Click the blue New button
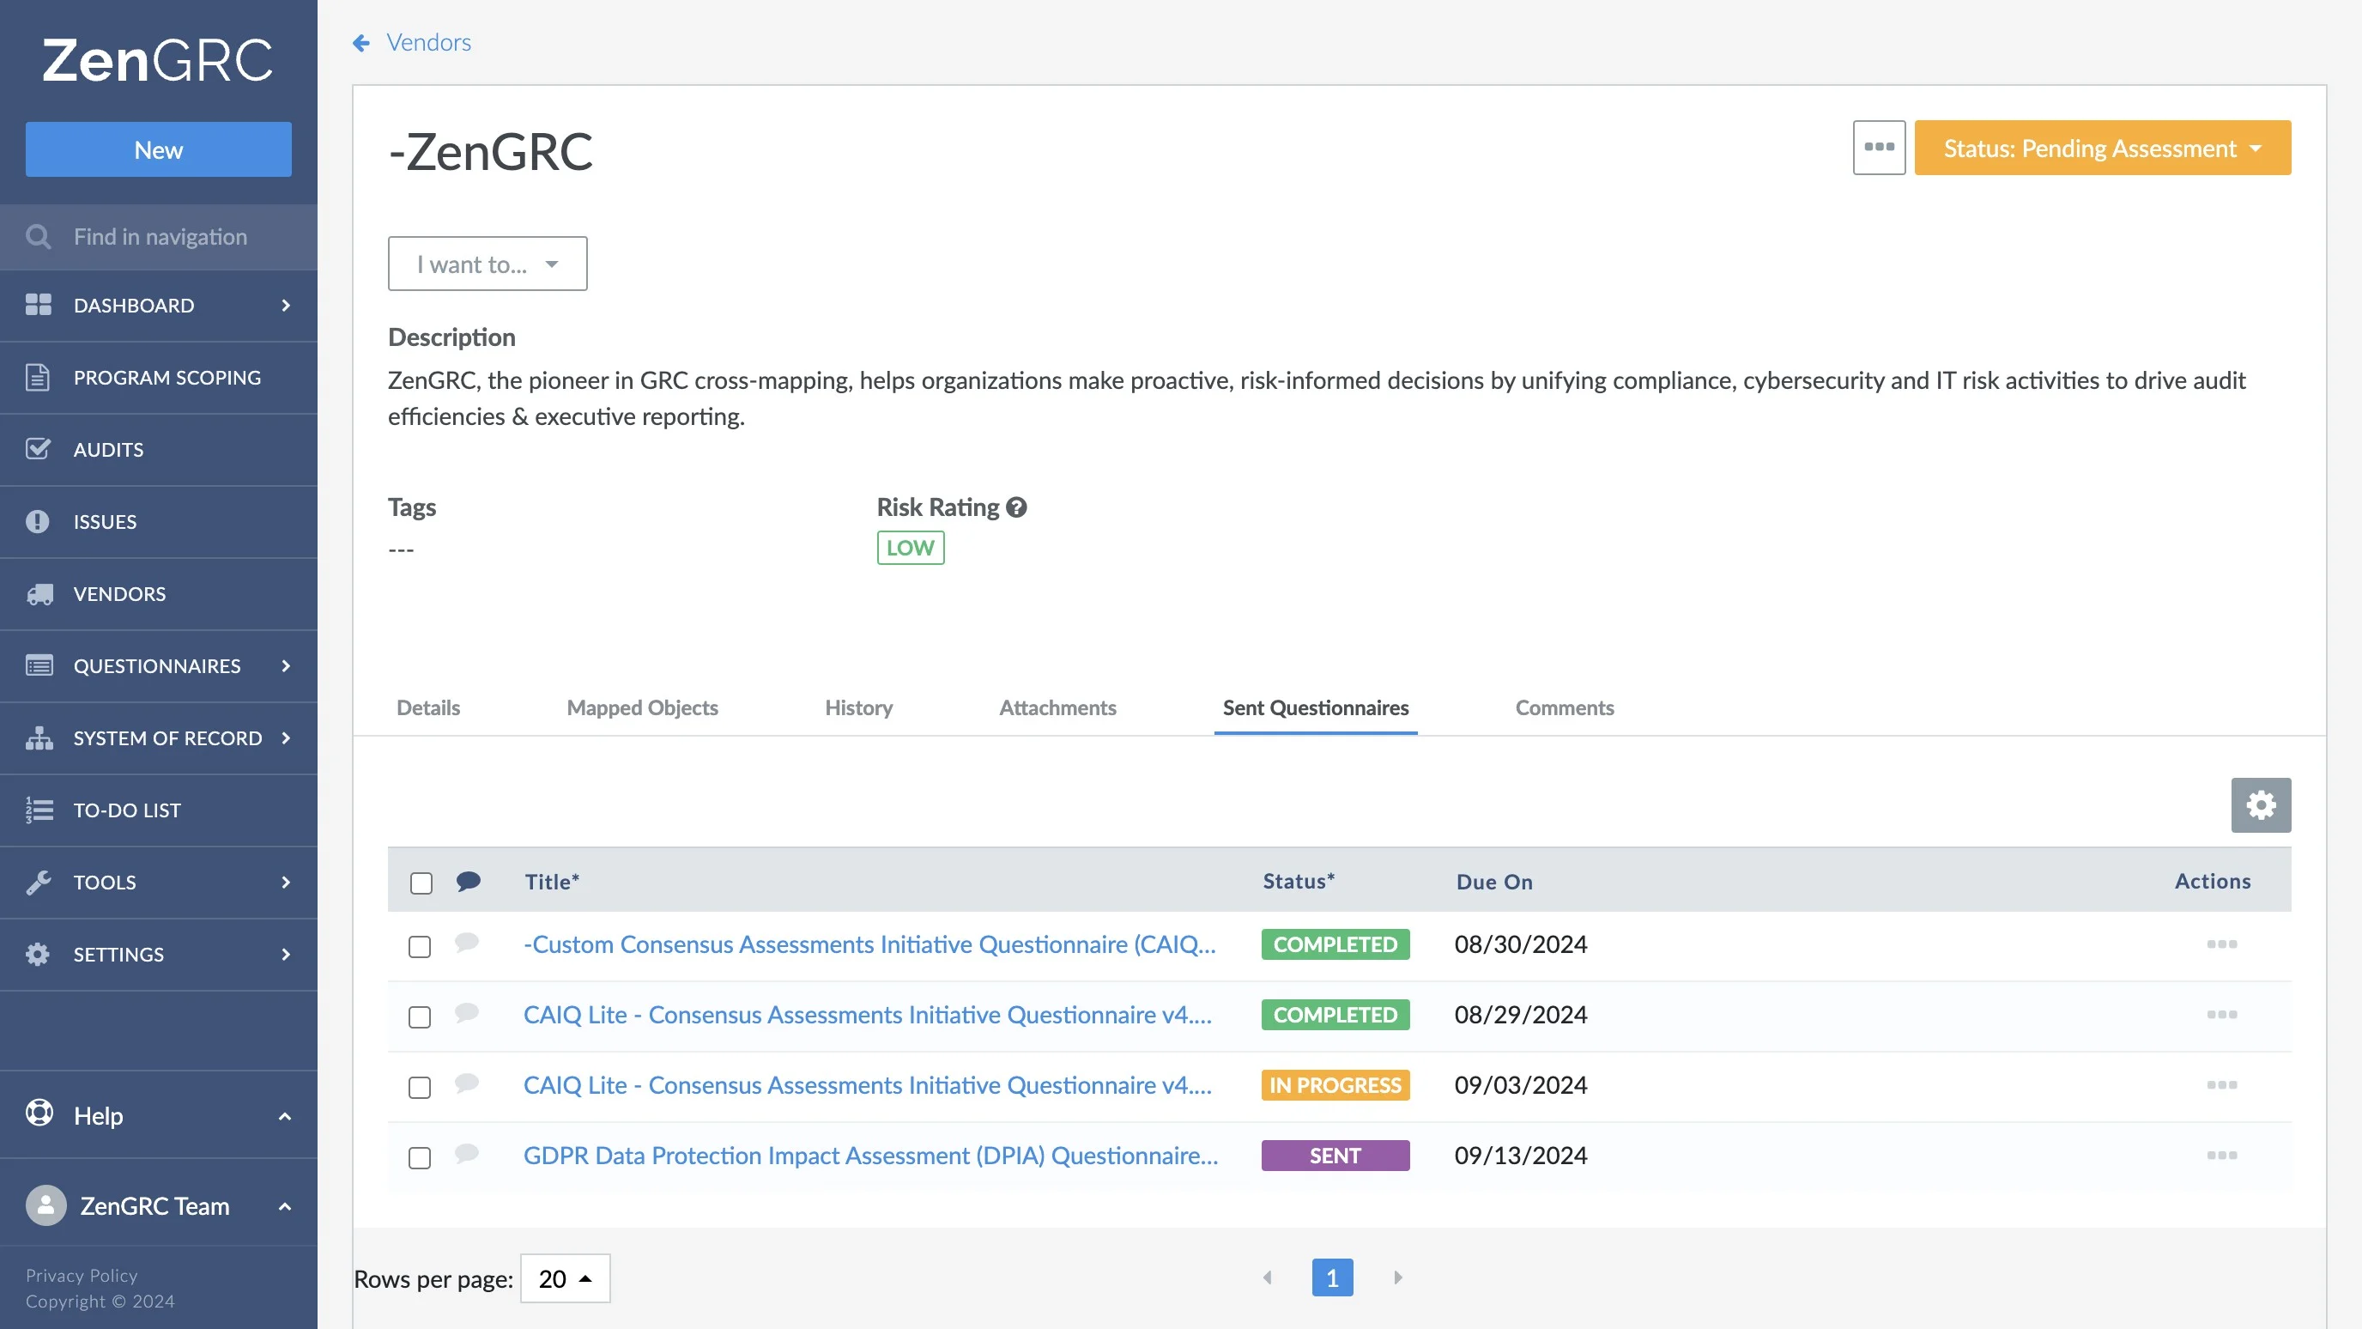The width and height of the screenshot is (2362, 1329). (x=159, y=149)
